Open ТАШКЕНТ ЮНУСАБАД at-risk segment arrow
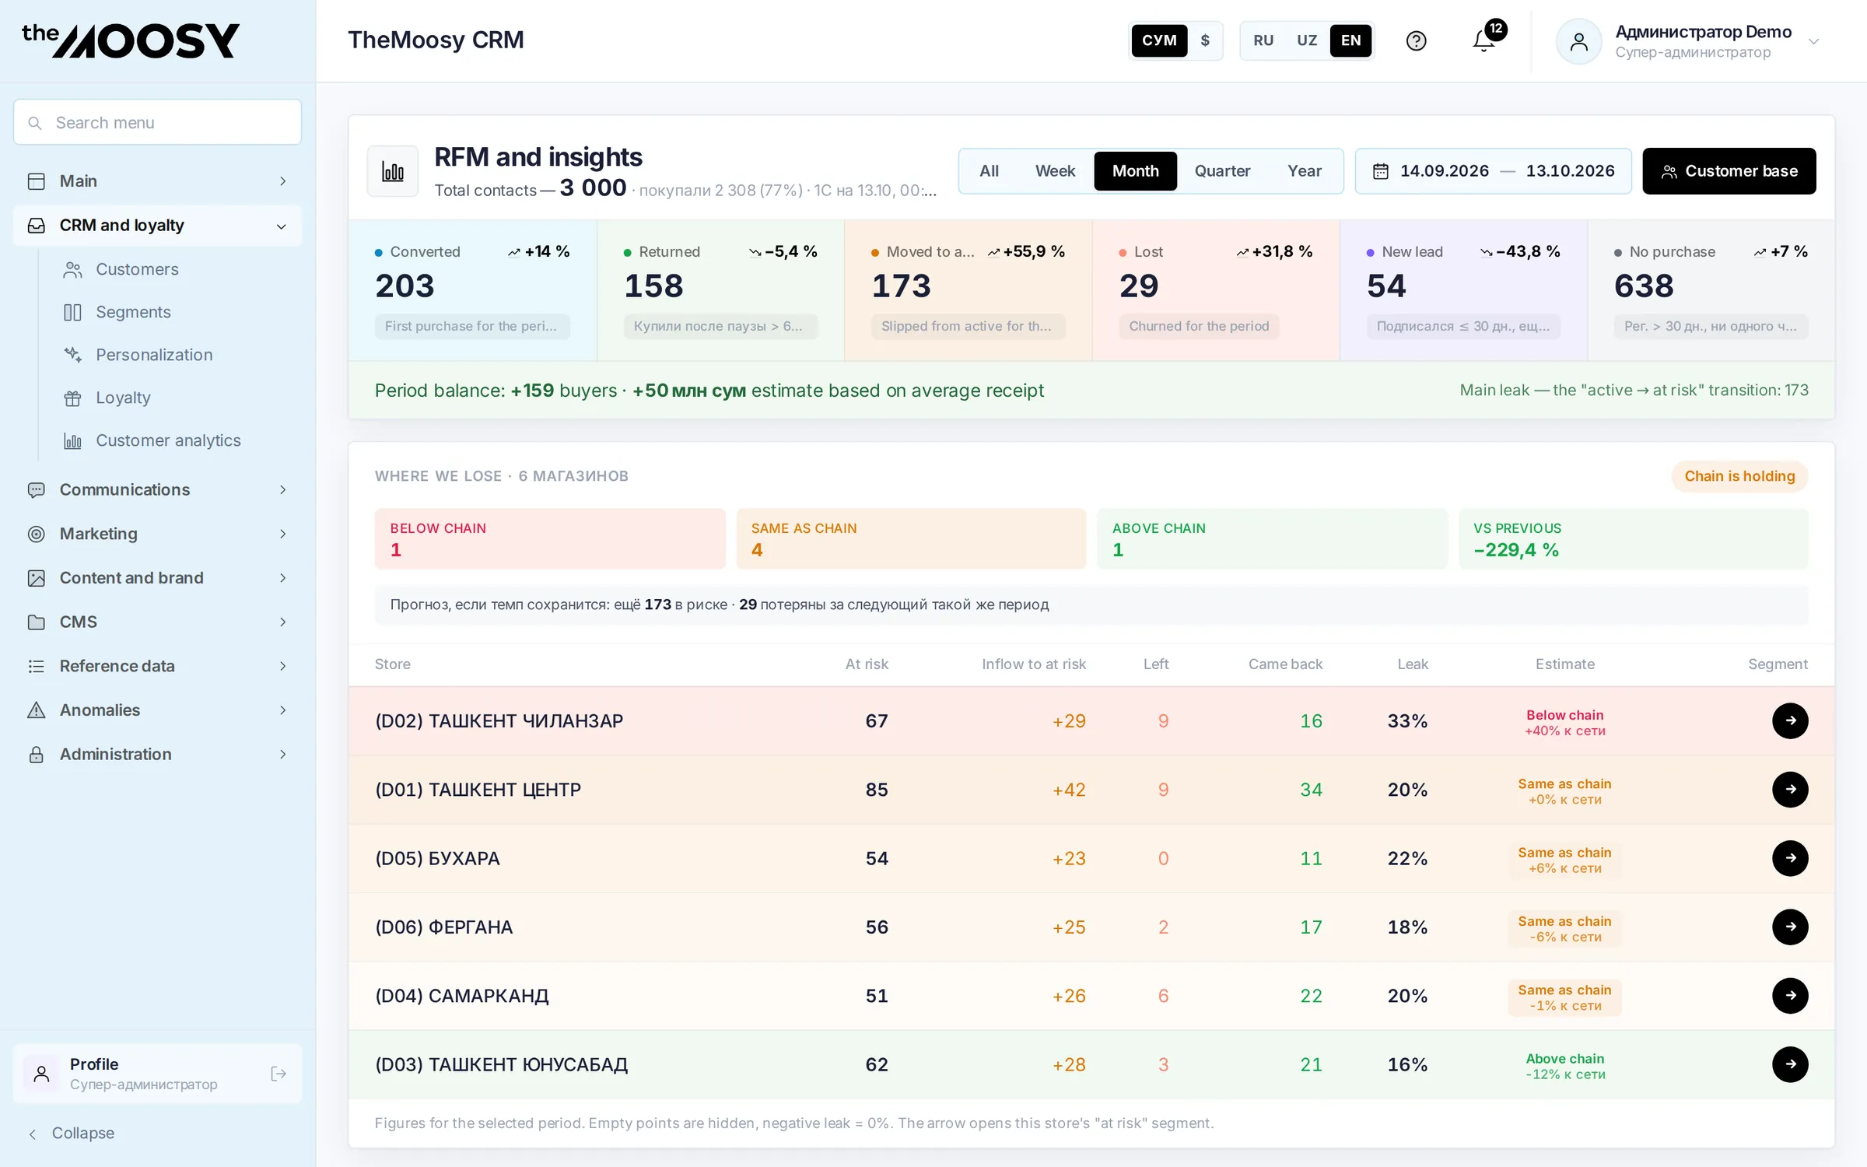The image size is (1867, 1167). [1790, 1064]
